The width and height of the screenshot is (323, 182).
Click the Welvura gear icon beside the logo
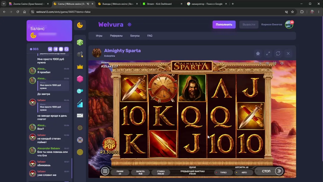tap(129, 25)
